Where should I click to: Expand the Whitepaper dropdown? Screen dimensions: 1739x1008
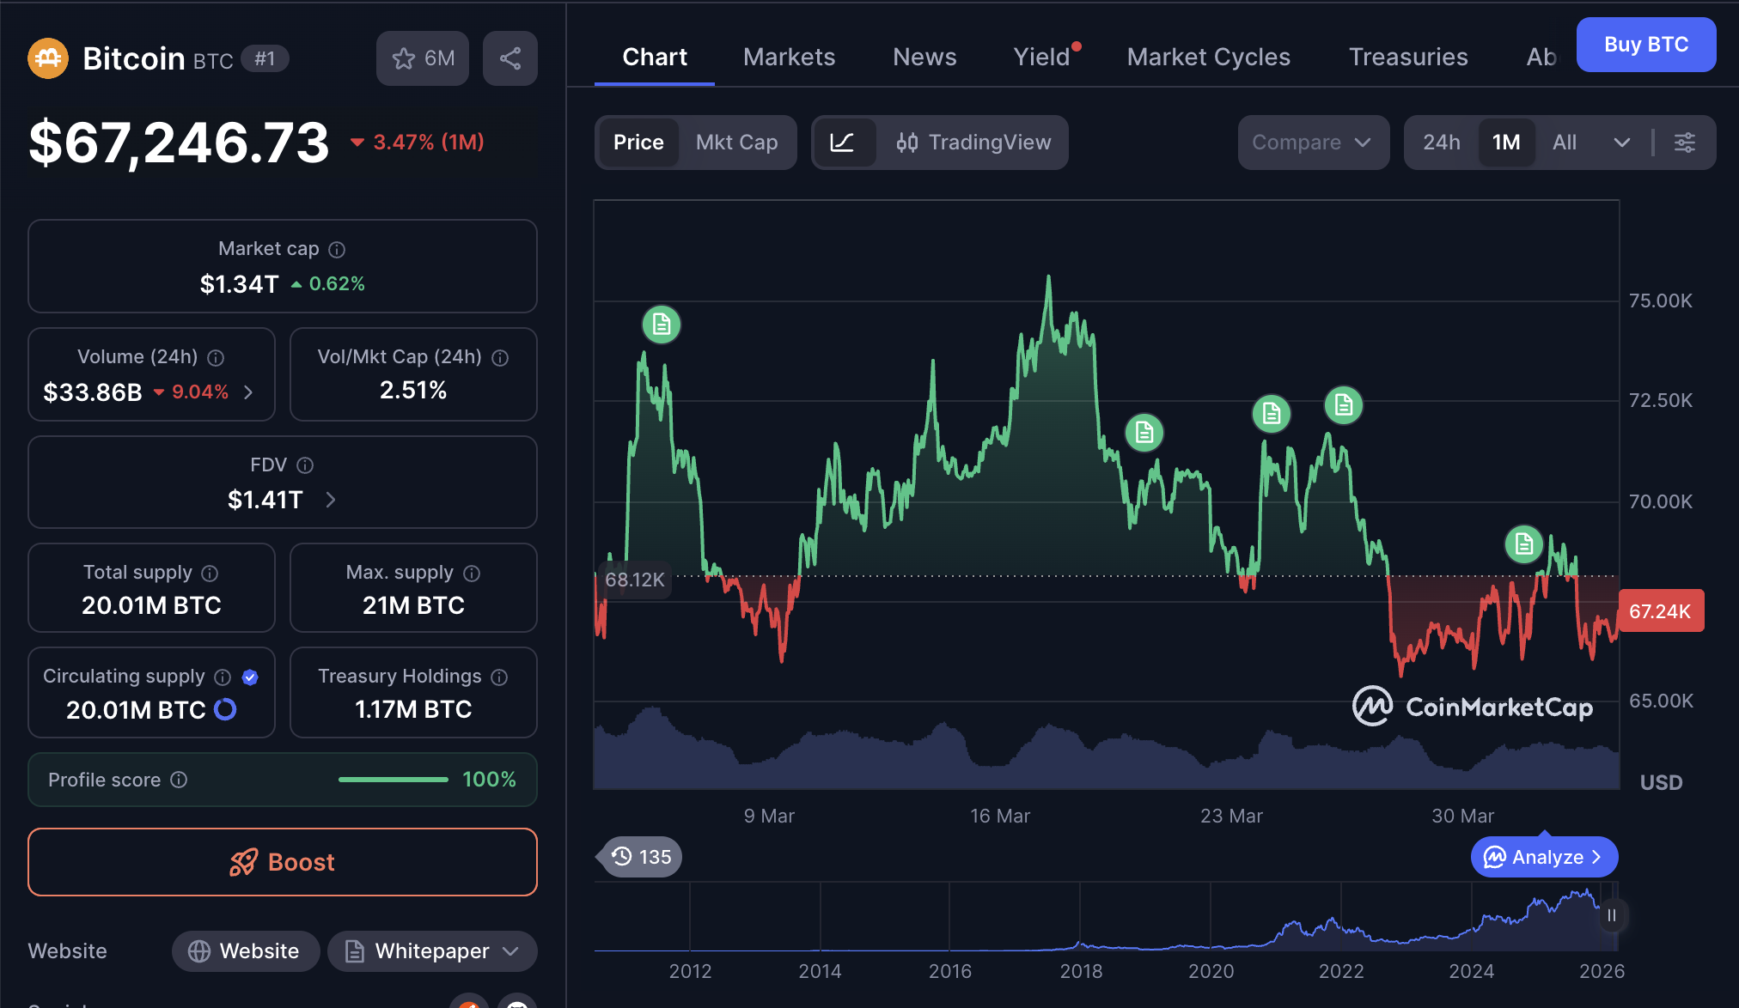tap(511, 951)
